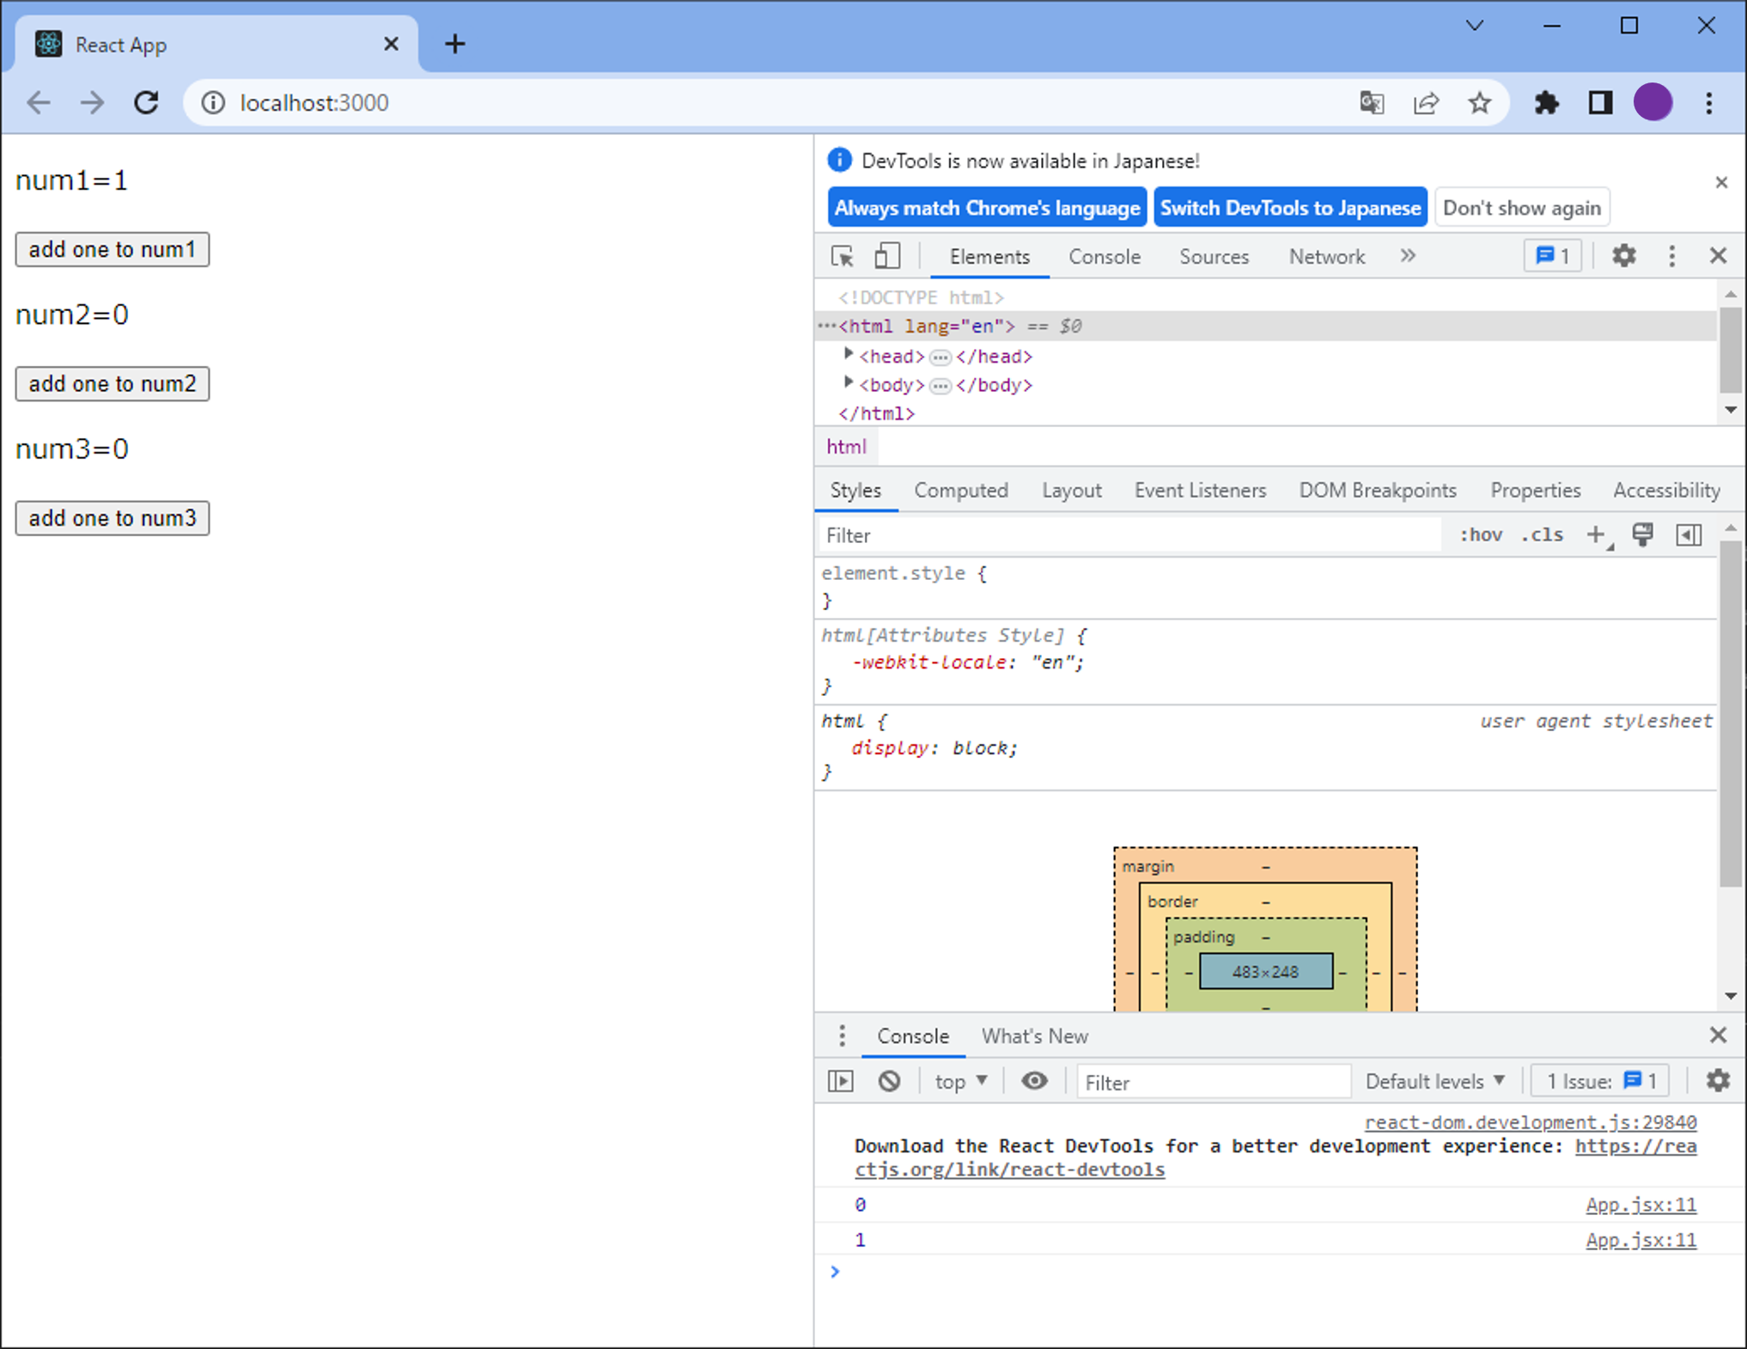This screenshot has width=1747, height=1349.
Task: Open console settings gear
Action: click(1718, 1081)
